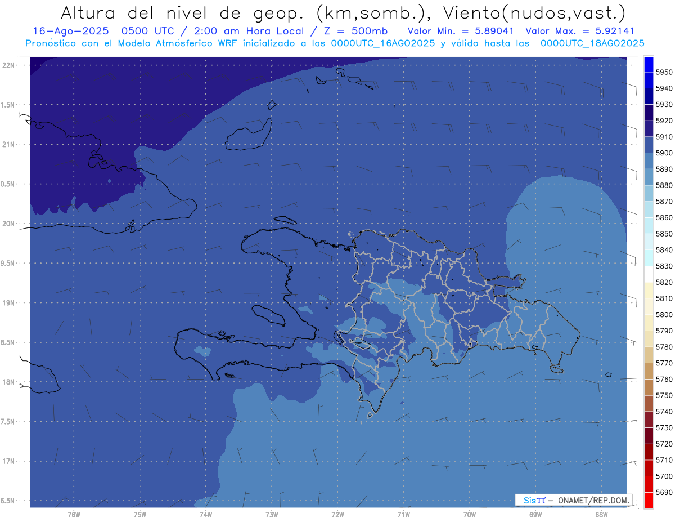This screenshot has width=675, height=522.
Task: Click the 21N latitude label
Action: pyautogui.click(x=8, y=144)
